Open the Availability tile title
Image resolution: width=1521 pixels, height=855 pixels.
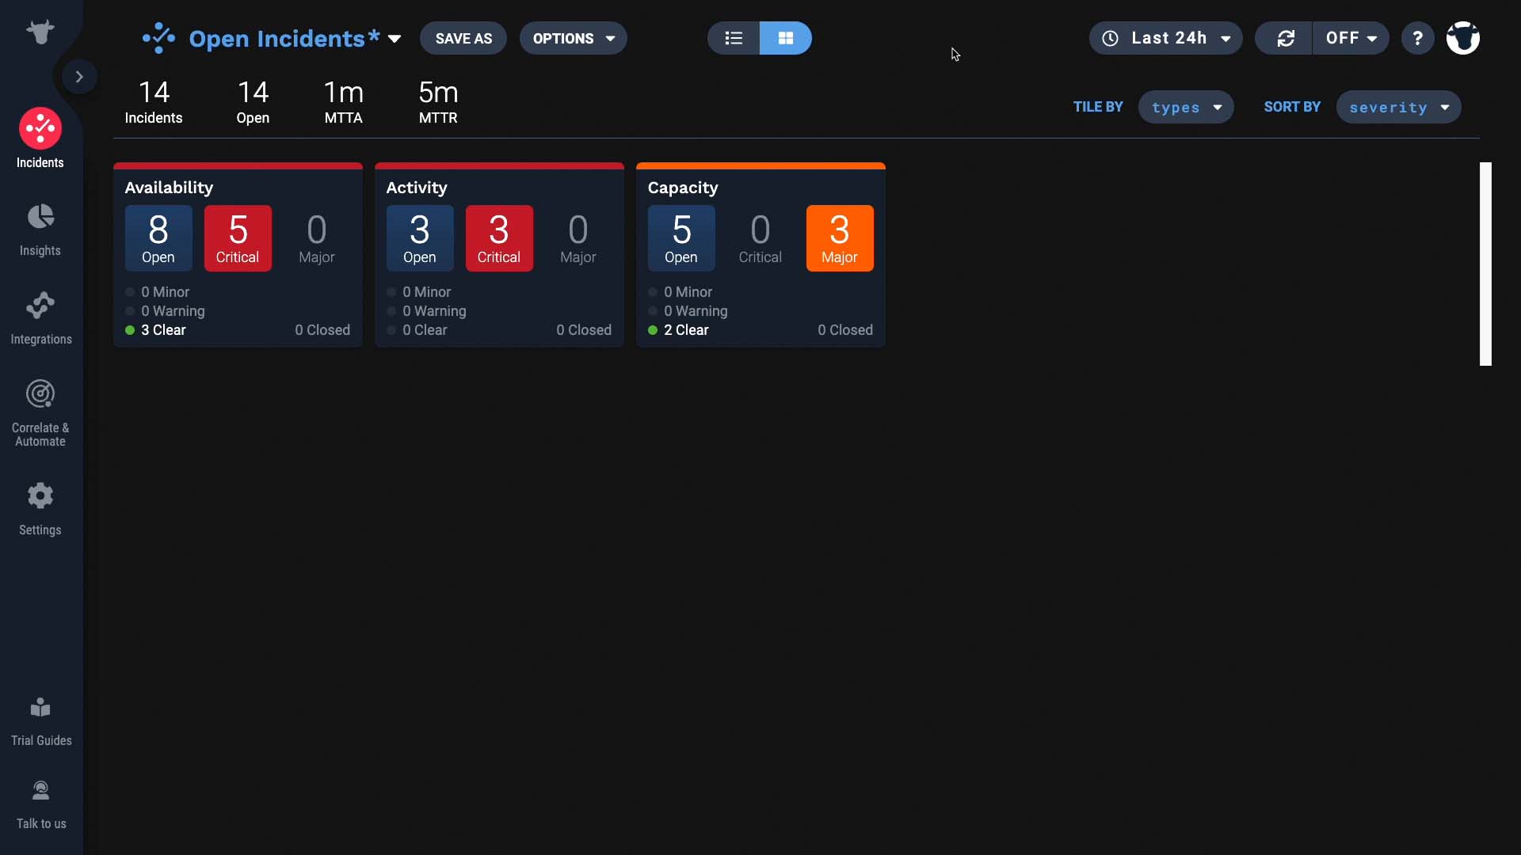(169, 188)
